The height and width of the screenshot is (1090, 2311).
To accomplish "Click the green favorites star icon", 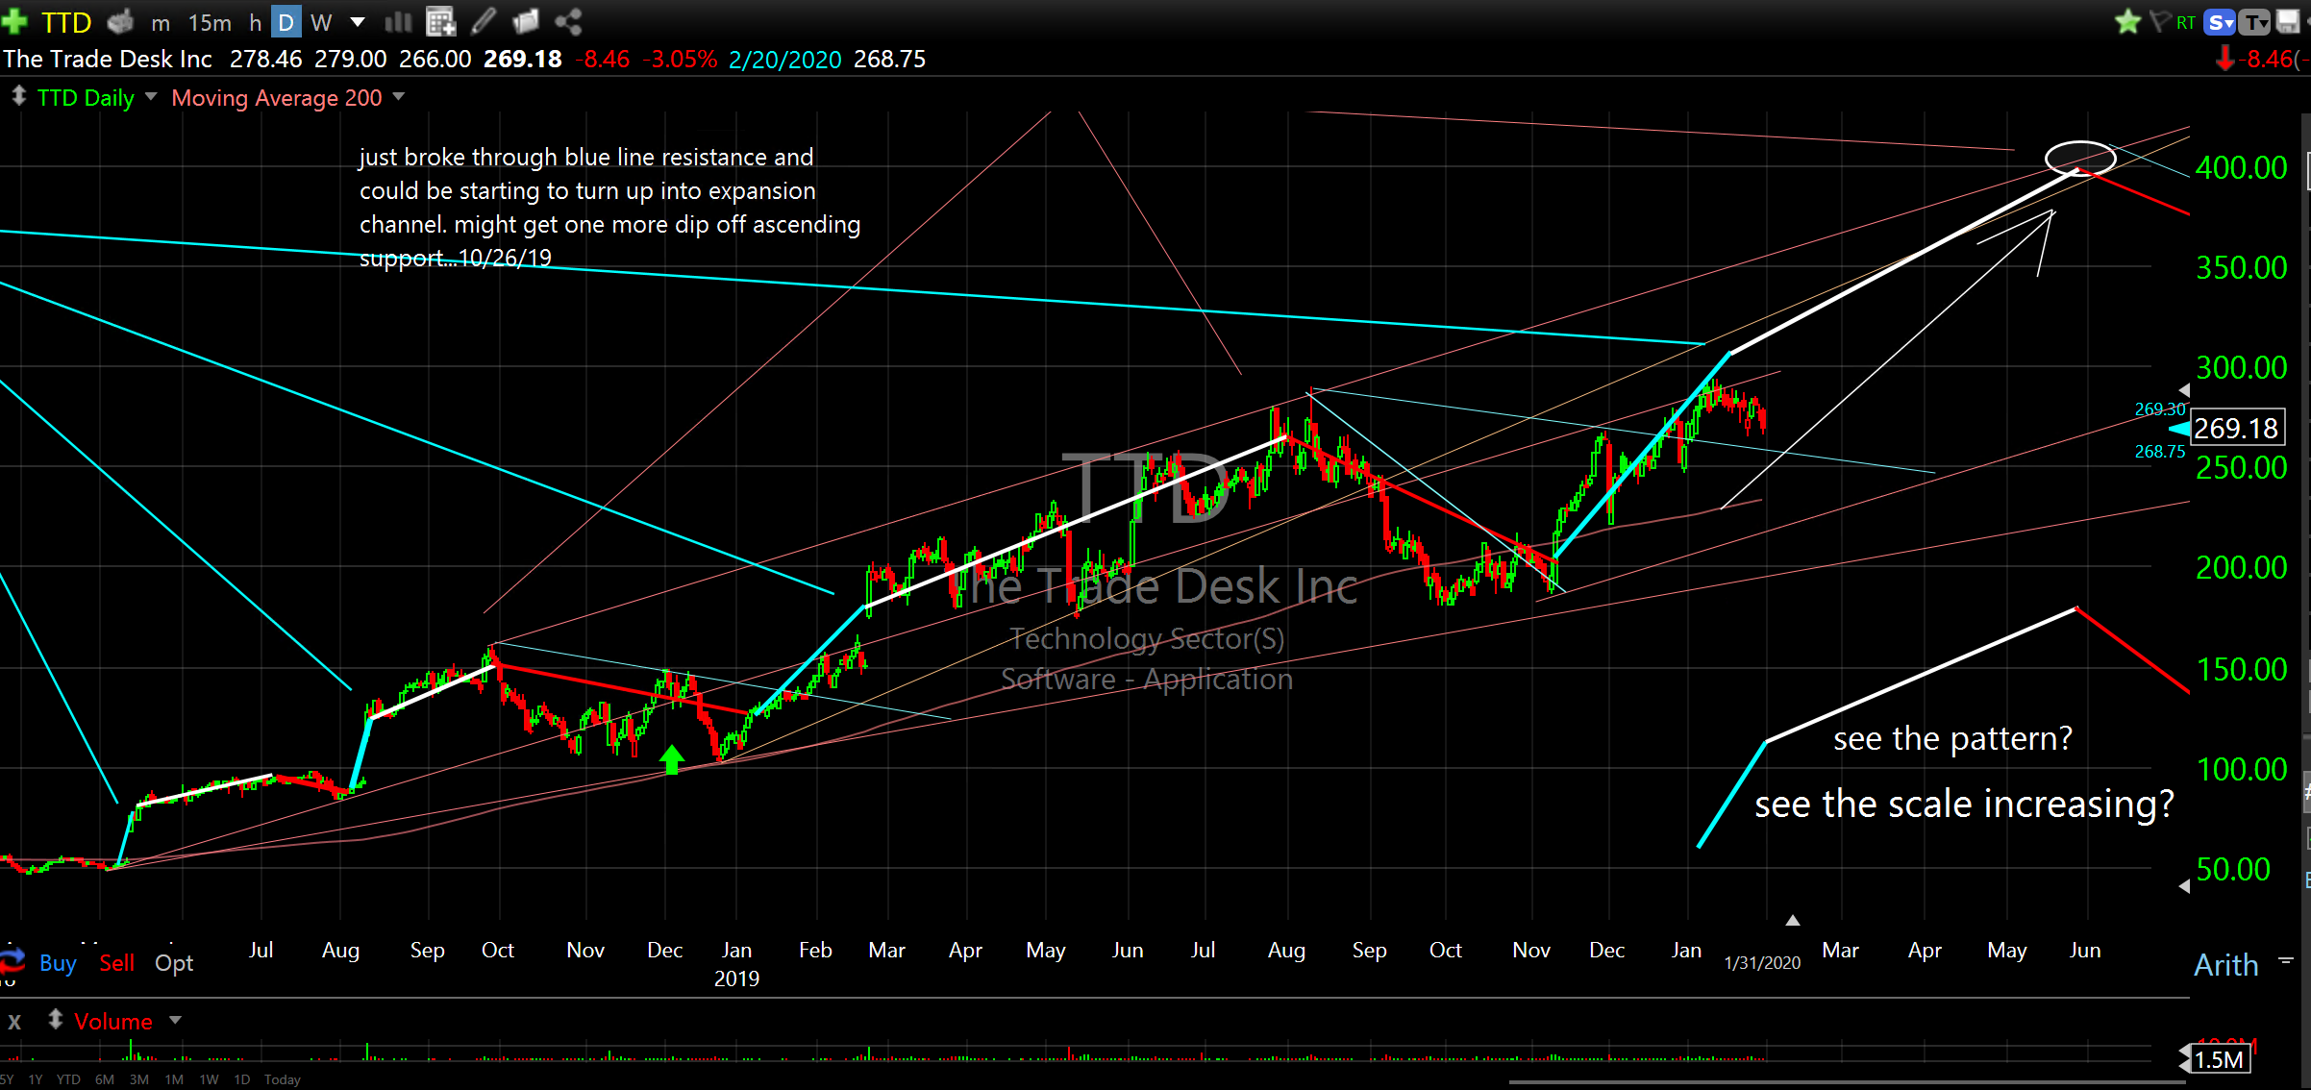I will click(x=2127, y=21).
